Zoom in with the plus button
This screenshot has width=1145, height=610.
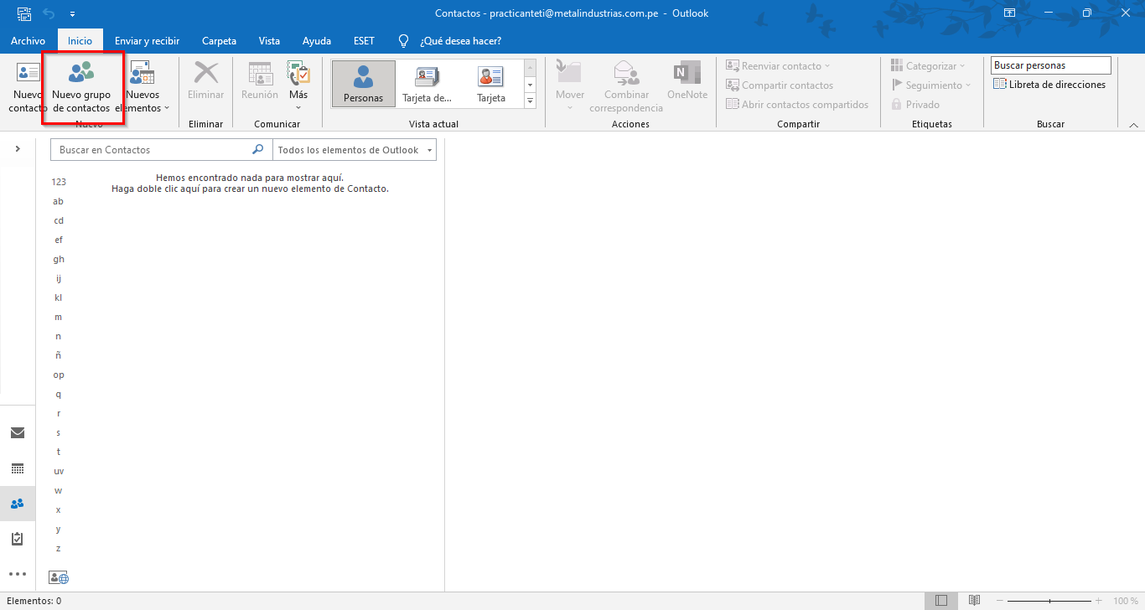(1099, 601)
